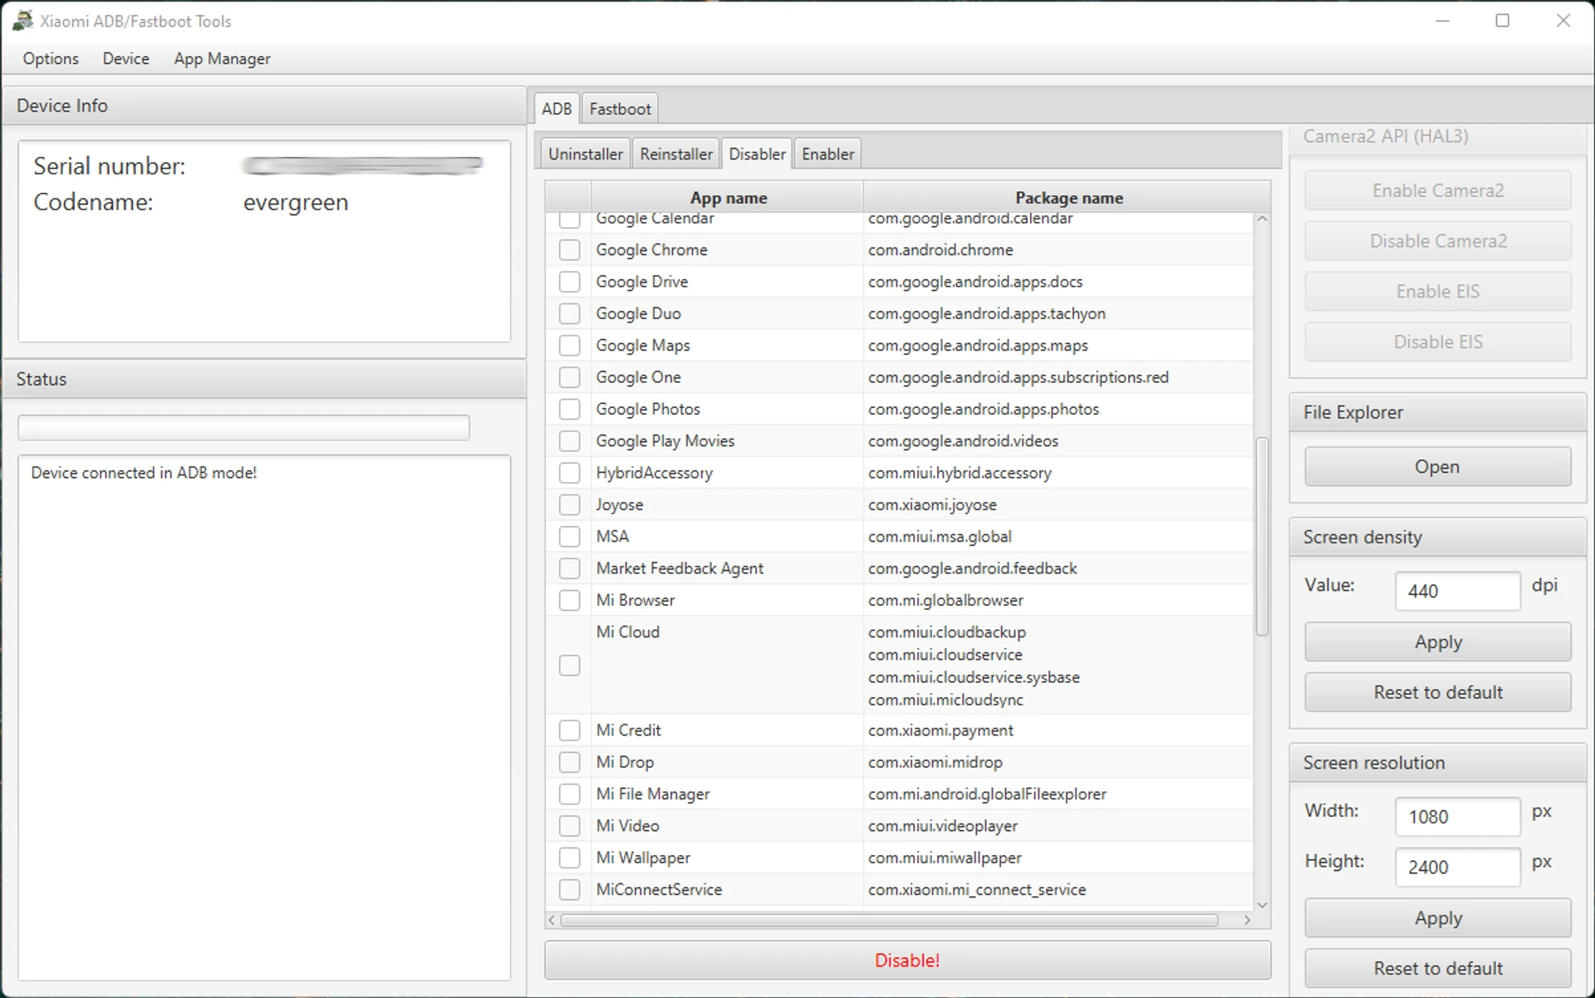Click the Enable EIS button

(x=1437, y=292)
